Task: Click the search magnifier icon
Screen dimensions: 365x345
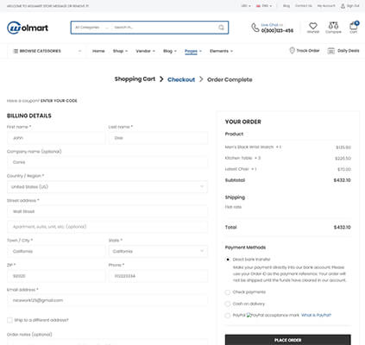Action: coord(221,28)
